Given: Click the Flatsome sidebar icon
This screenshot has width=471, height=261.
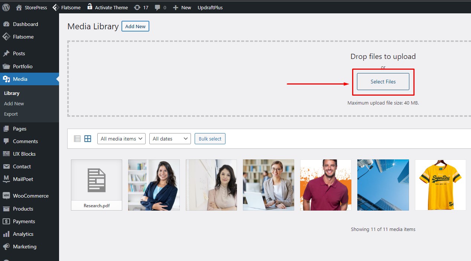Looking at the screenshot, I should (6, 37).
